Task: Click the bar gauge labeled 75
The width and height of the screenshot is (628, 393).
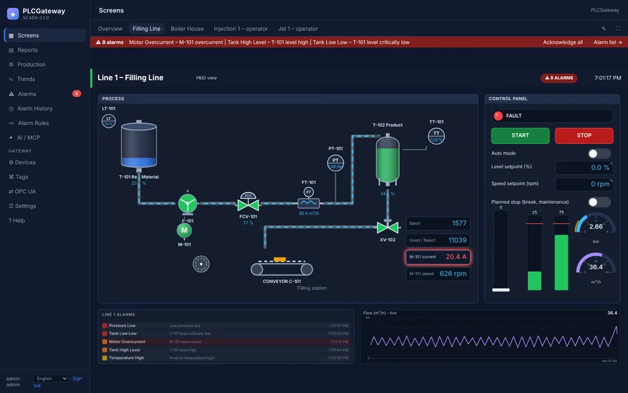Action: pyautogui.click(x=561, y=253)
